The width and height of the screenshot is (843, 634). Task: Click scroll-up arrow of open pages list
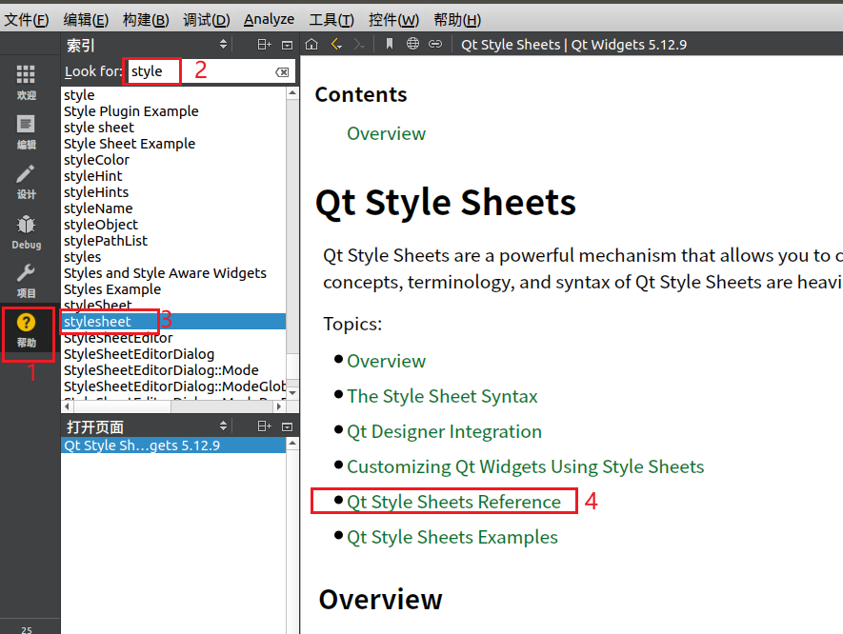click(291, 444)
